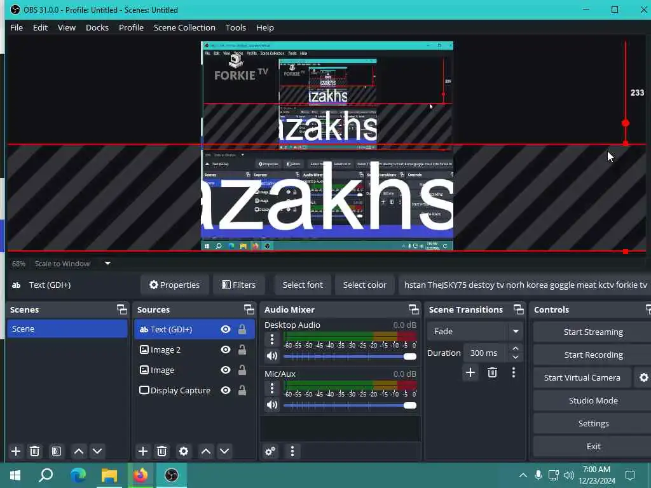Click Select color button
This screenshot has width=651, height=488.
[364, 285]
